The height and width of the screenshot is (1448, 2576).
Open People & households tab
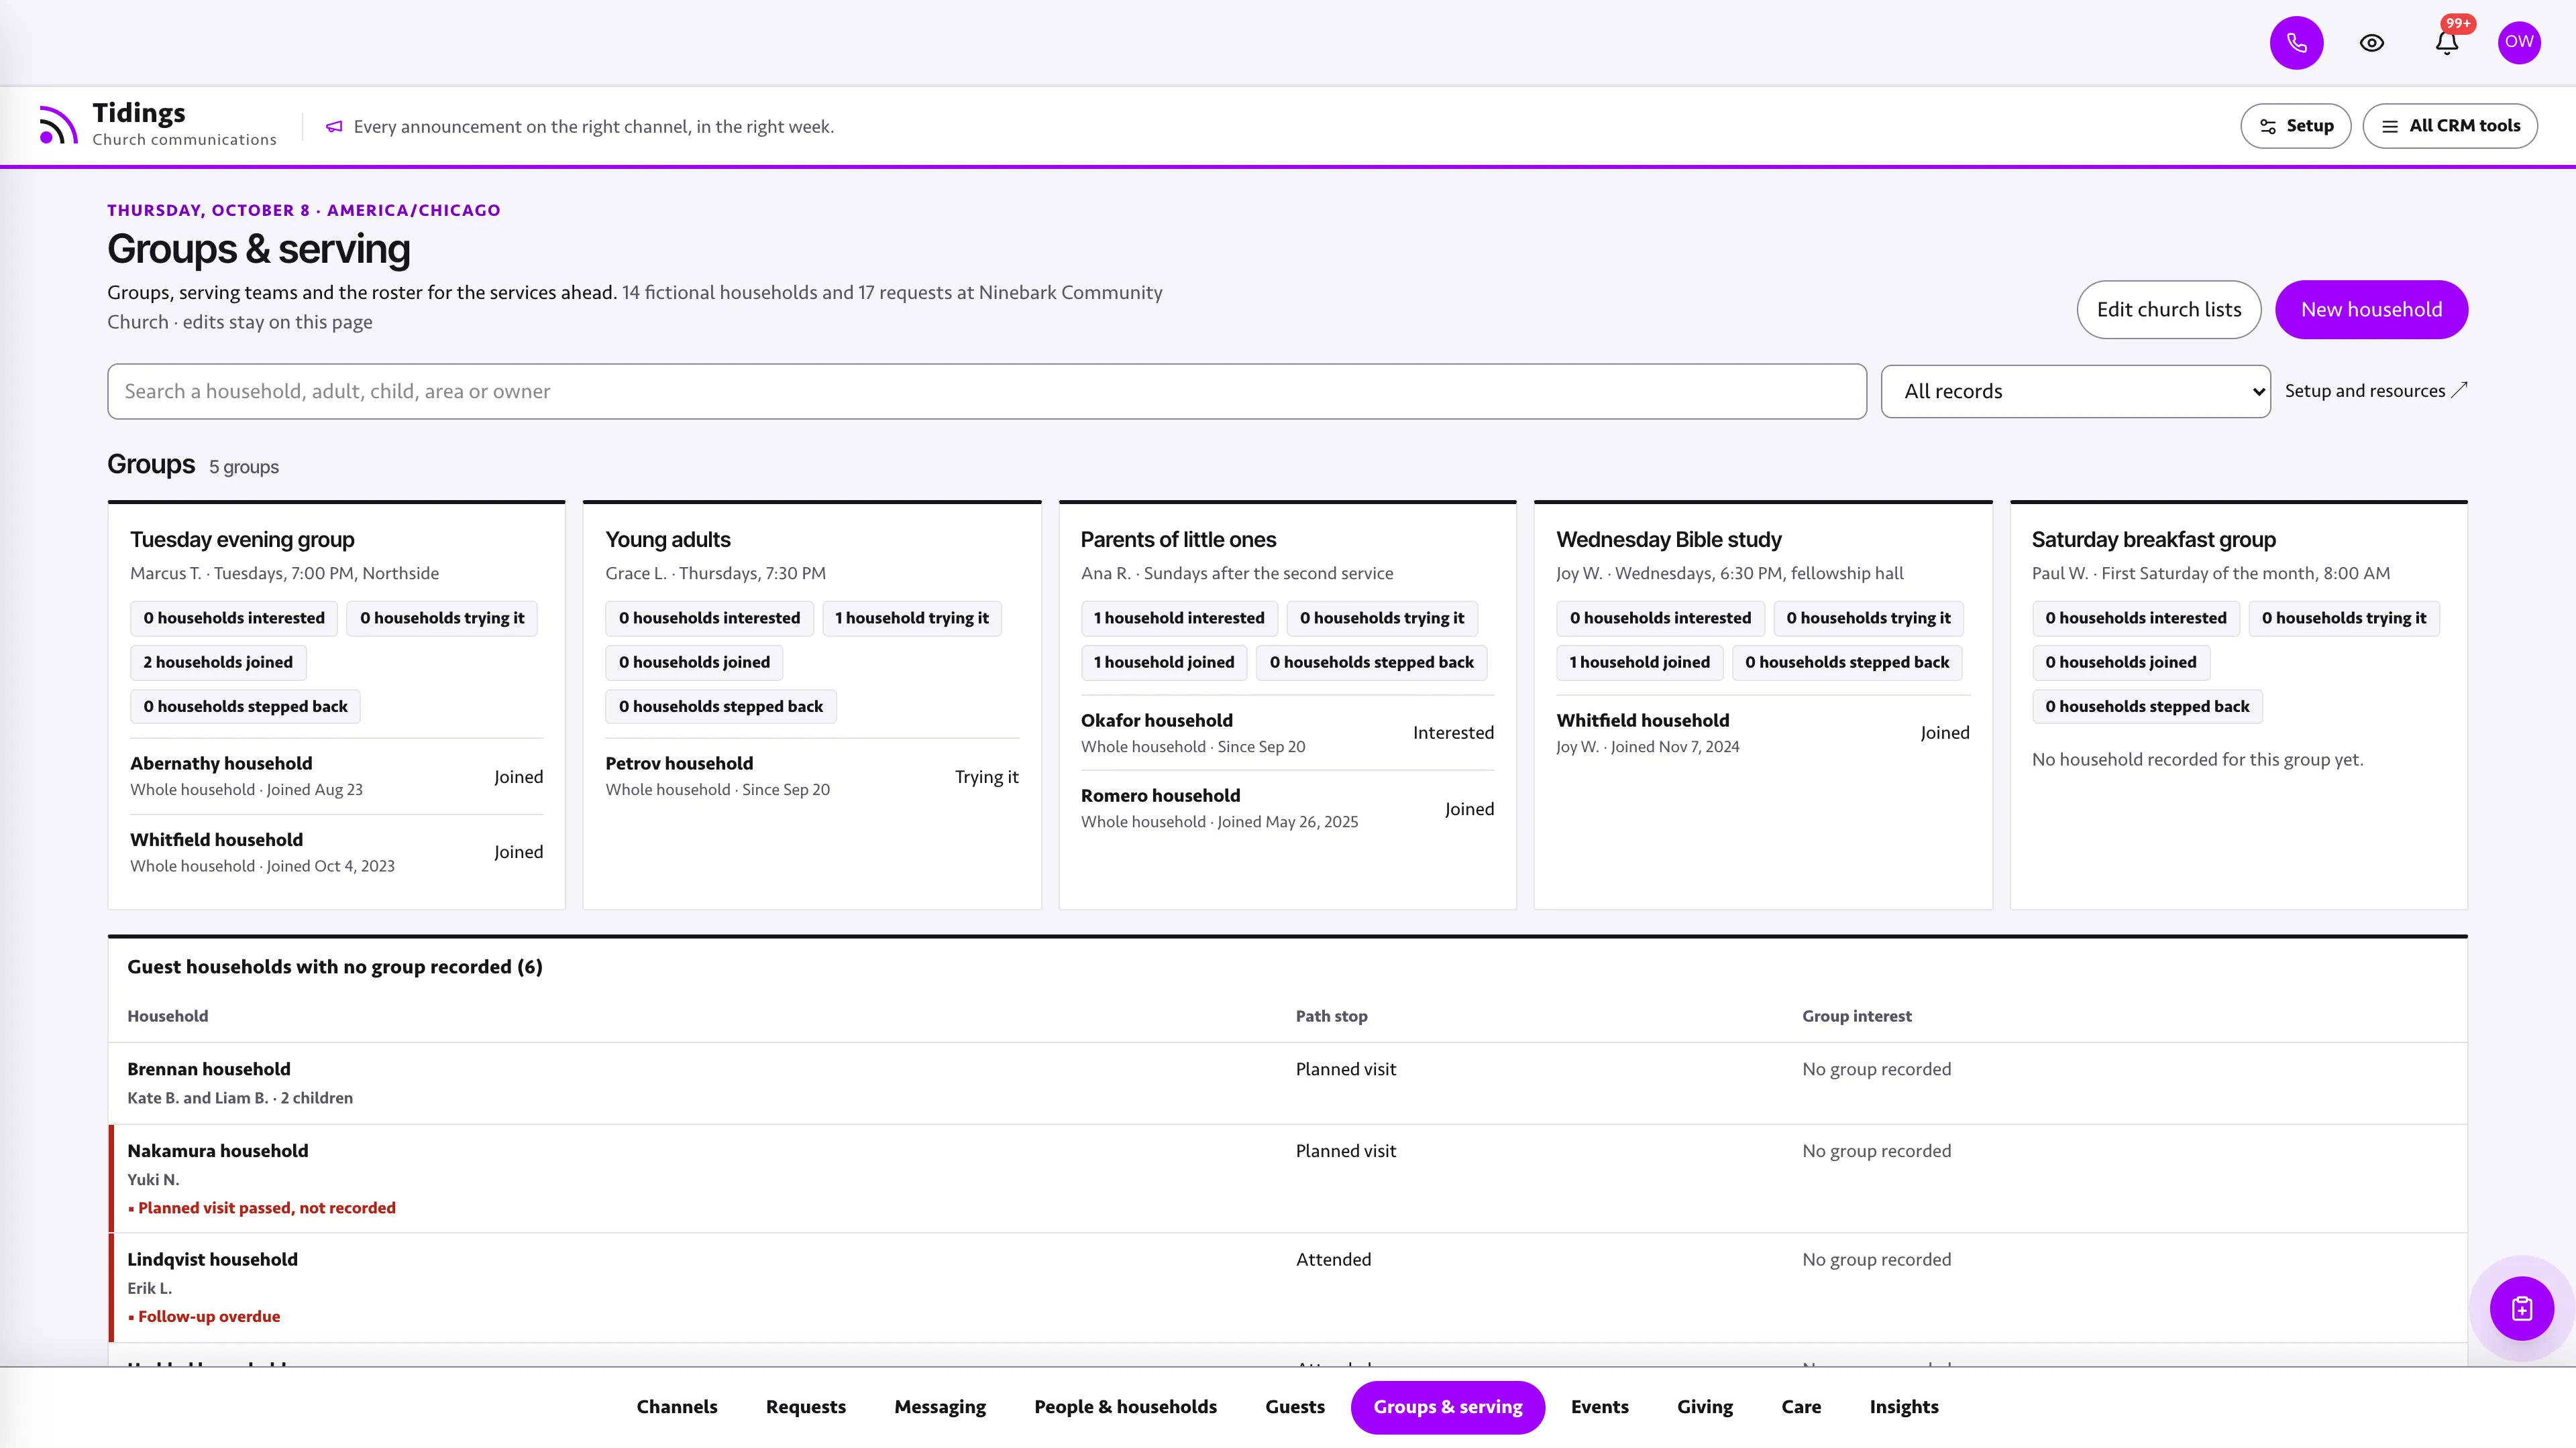pos(1125,1407)
